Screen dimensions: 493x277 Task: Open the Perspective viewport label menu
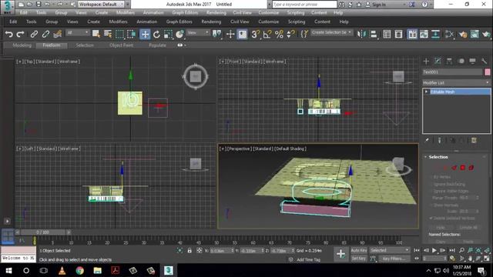click(240, 149)
